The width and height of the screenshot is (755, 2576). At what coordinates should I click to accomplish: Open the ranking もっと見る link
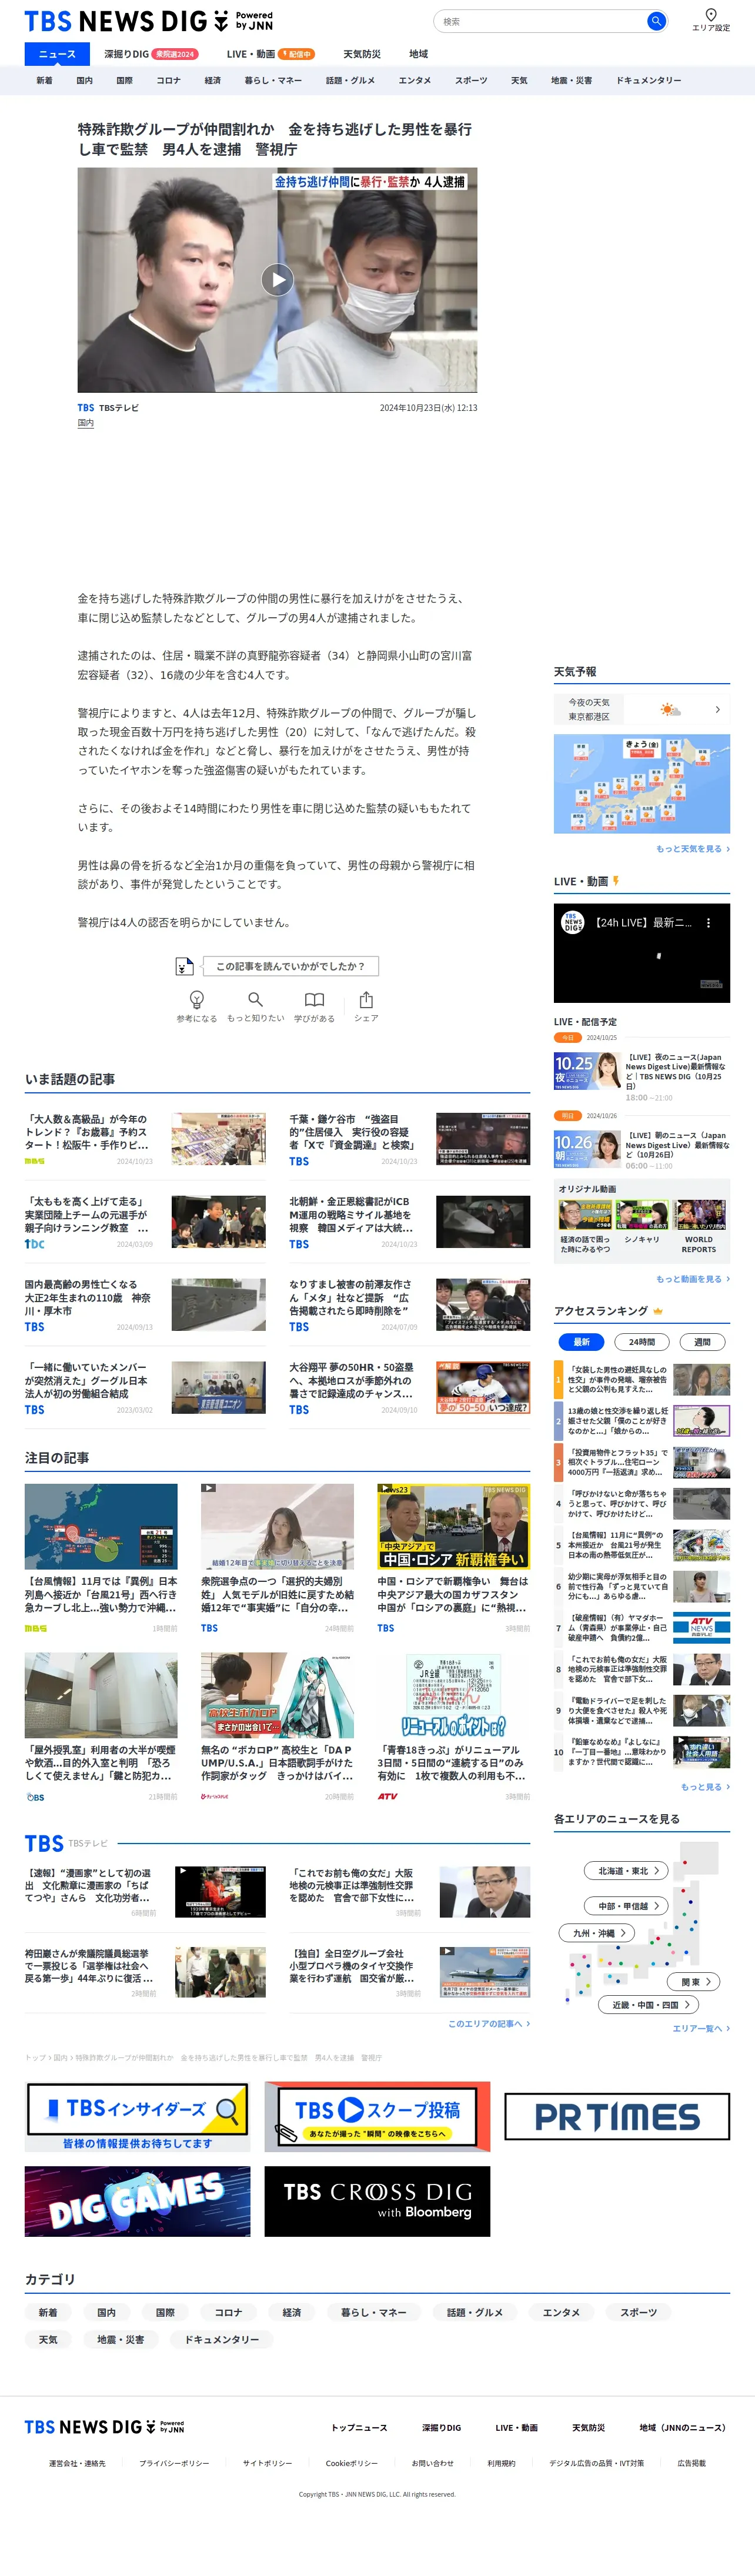(x=705, y=1787)
